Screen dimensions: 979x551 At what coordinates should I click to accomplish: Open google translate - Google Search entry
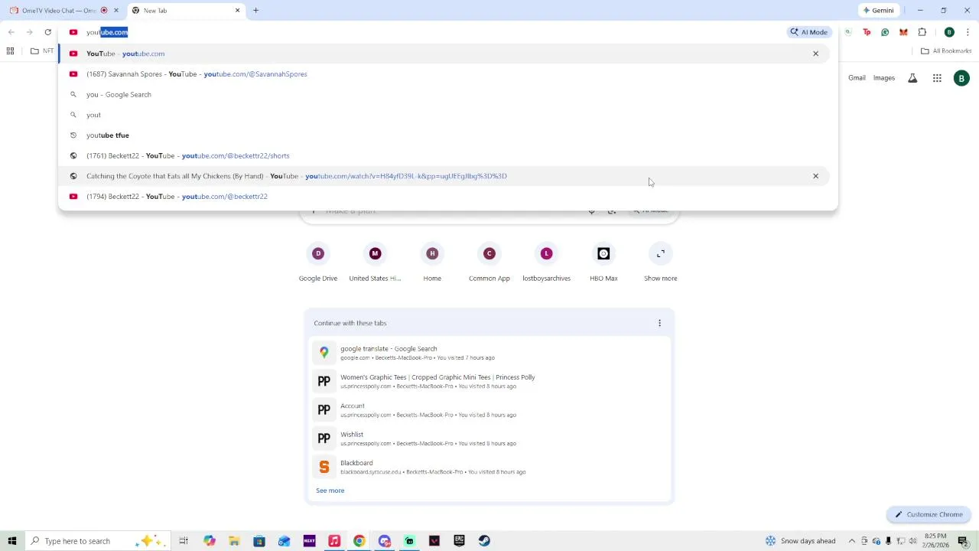click(489, 353)
